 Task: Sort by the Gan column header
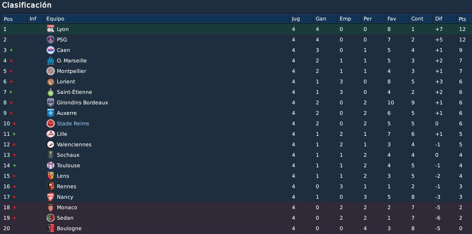325,19
